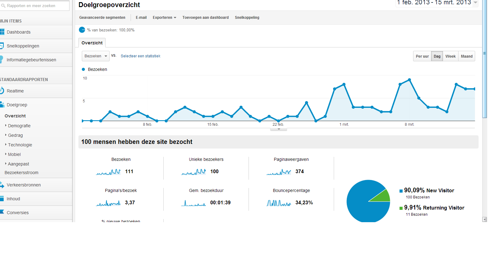The height and width of the screenshot is (265, 494).
Task: Expand the Mobiel tree item
Action: pos(6,154)
